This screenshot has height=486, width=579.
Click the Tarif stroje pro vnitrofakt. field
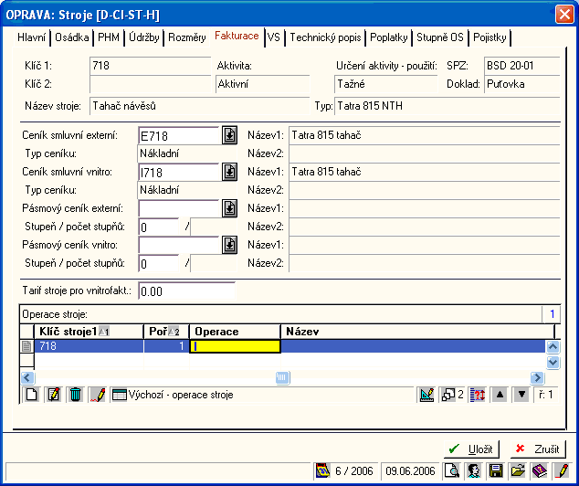(187, 291)
